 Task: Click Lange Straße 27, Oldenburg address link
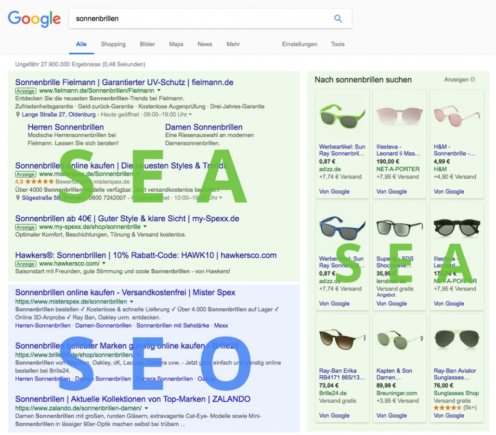click(x=59, y=115)
